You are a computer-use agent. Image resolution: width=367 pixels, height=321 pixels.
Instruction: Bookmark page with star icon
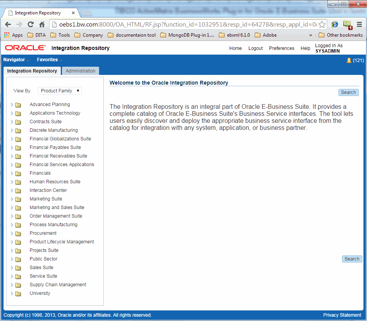tap(322, 24)
